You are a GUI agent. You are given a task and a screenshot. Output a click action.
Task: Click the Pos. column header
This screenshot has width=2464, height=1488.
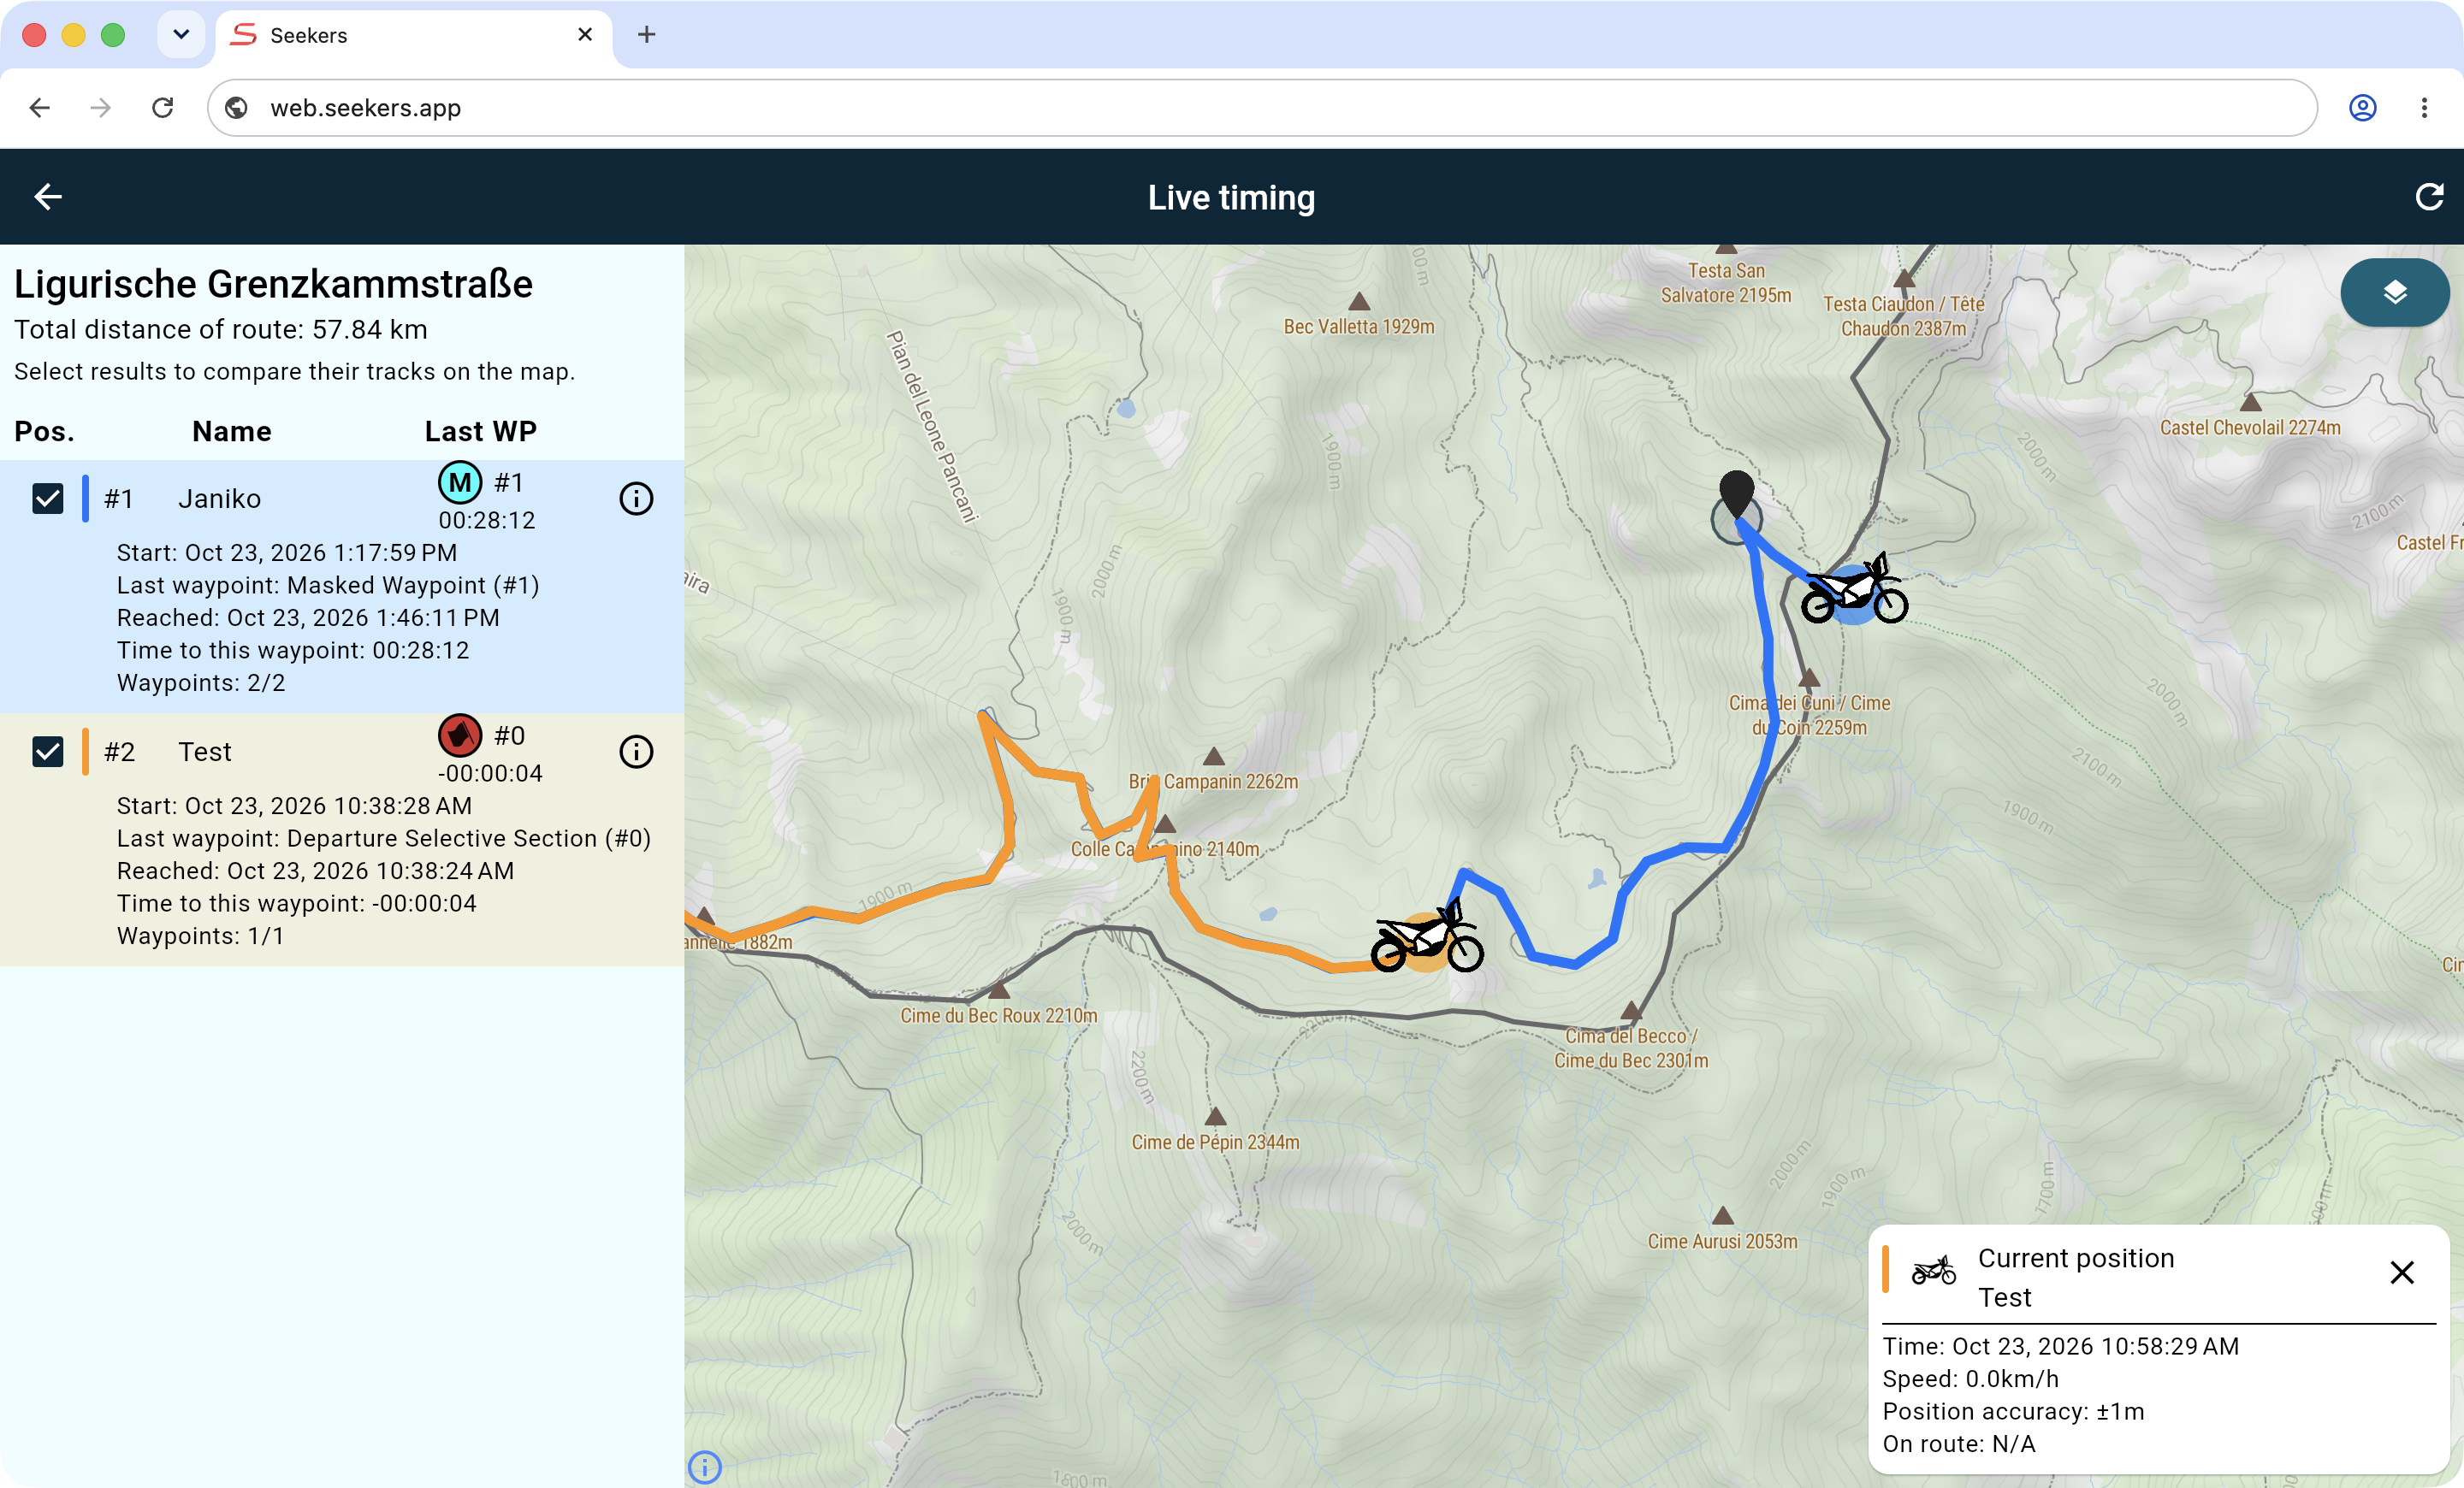pyautogui.click(x=44, y=432)
